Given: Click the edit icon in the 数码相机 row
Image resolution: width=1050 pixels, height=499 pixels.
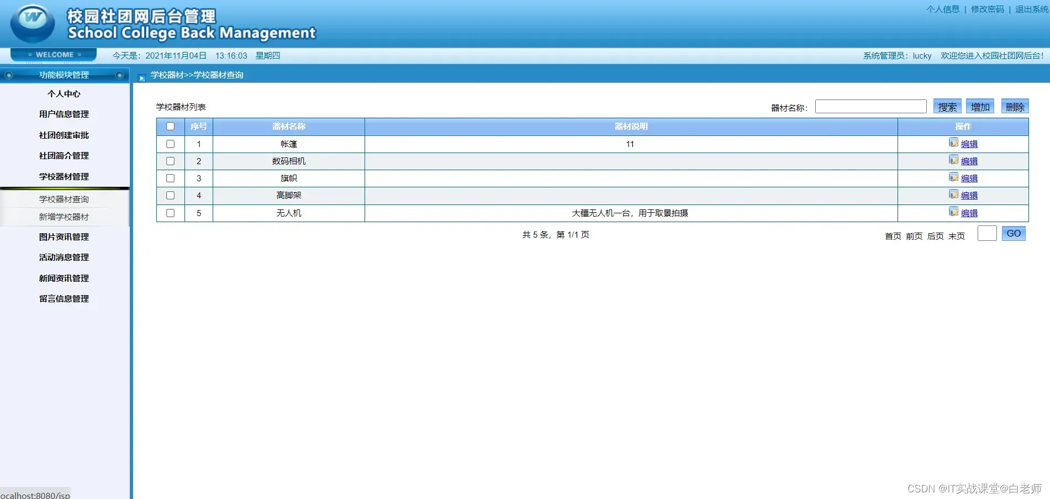Looking at the screenshot, I should point(954,160).
